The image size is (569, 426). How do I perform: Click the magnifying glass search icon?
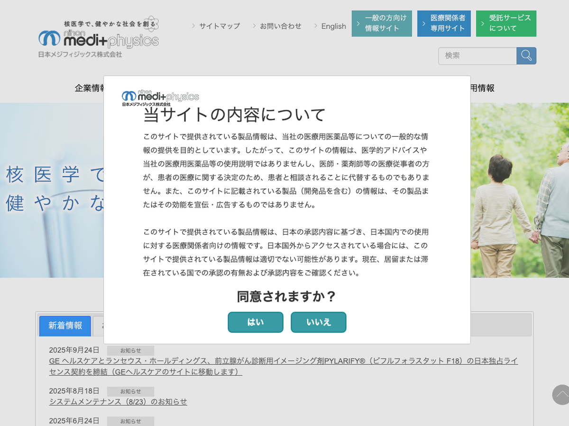(x=526, y=56)
